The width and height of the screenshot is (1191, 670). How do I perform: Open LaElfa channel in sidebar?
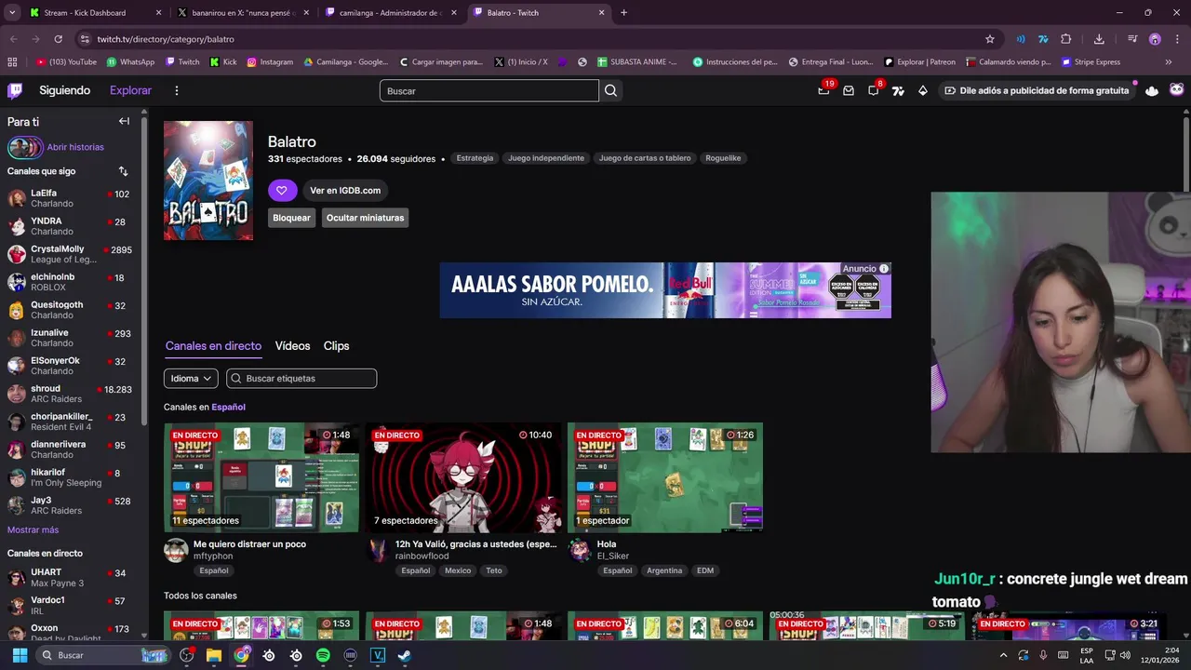(71, 198)
